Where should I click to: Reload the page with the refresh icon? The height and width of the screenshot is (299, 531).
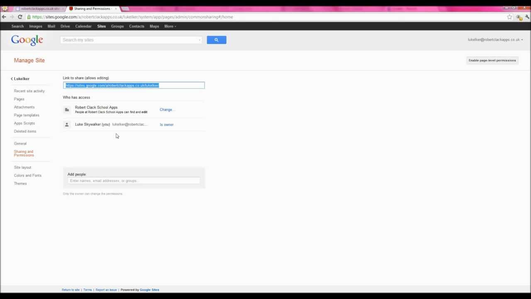point(20,17)
